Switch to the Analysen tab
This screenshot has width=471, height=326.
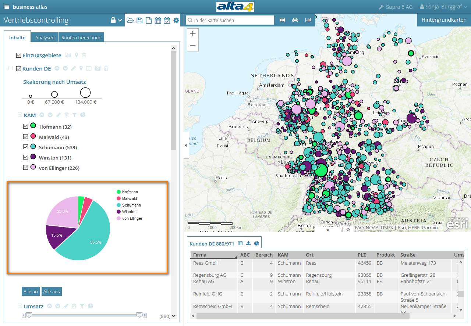point(45,37)
